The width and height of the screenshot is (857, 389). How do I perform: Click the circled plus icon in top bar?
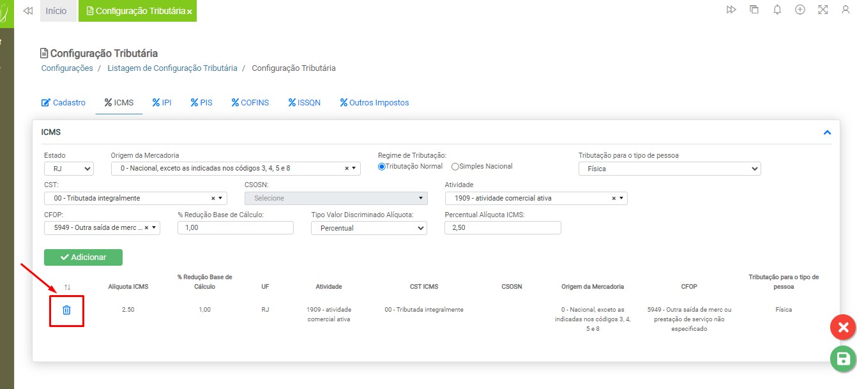pyautogui.click(x=800, y=10)
